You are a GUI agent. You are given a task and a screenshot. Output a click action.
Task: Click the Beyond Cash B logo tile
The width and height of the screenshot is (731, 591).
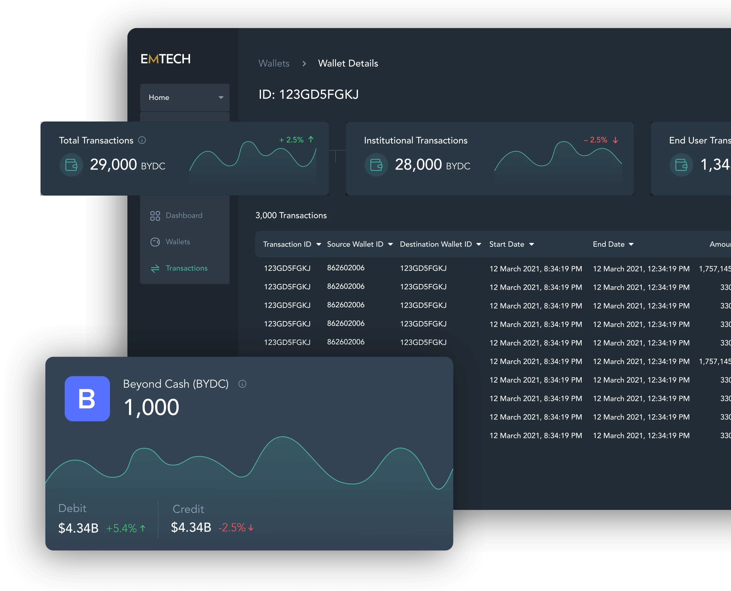click(x=87, y=399)
